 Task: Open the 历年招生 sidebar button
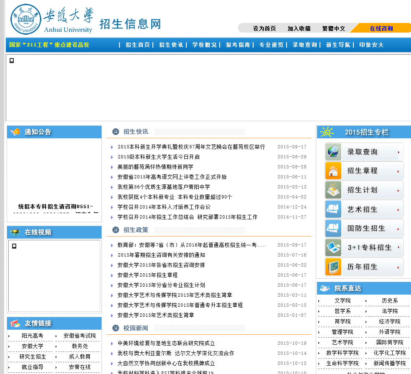pos(364,267)
